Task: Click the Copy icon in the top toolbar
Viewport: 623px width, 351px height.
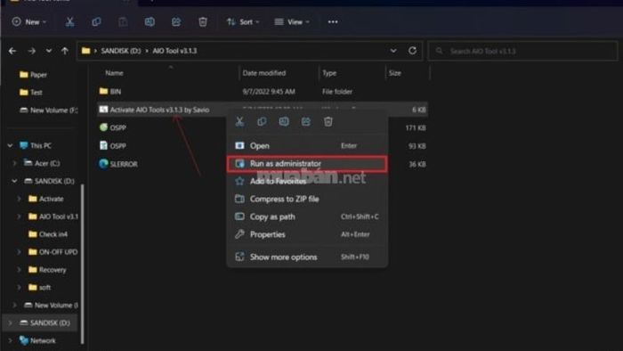Action: (96, 22)
